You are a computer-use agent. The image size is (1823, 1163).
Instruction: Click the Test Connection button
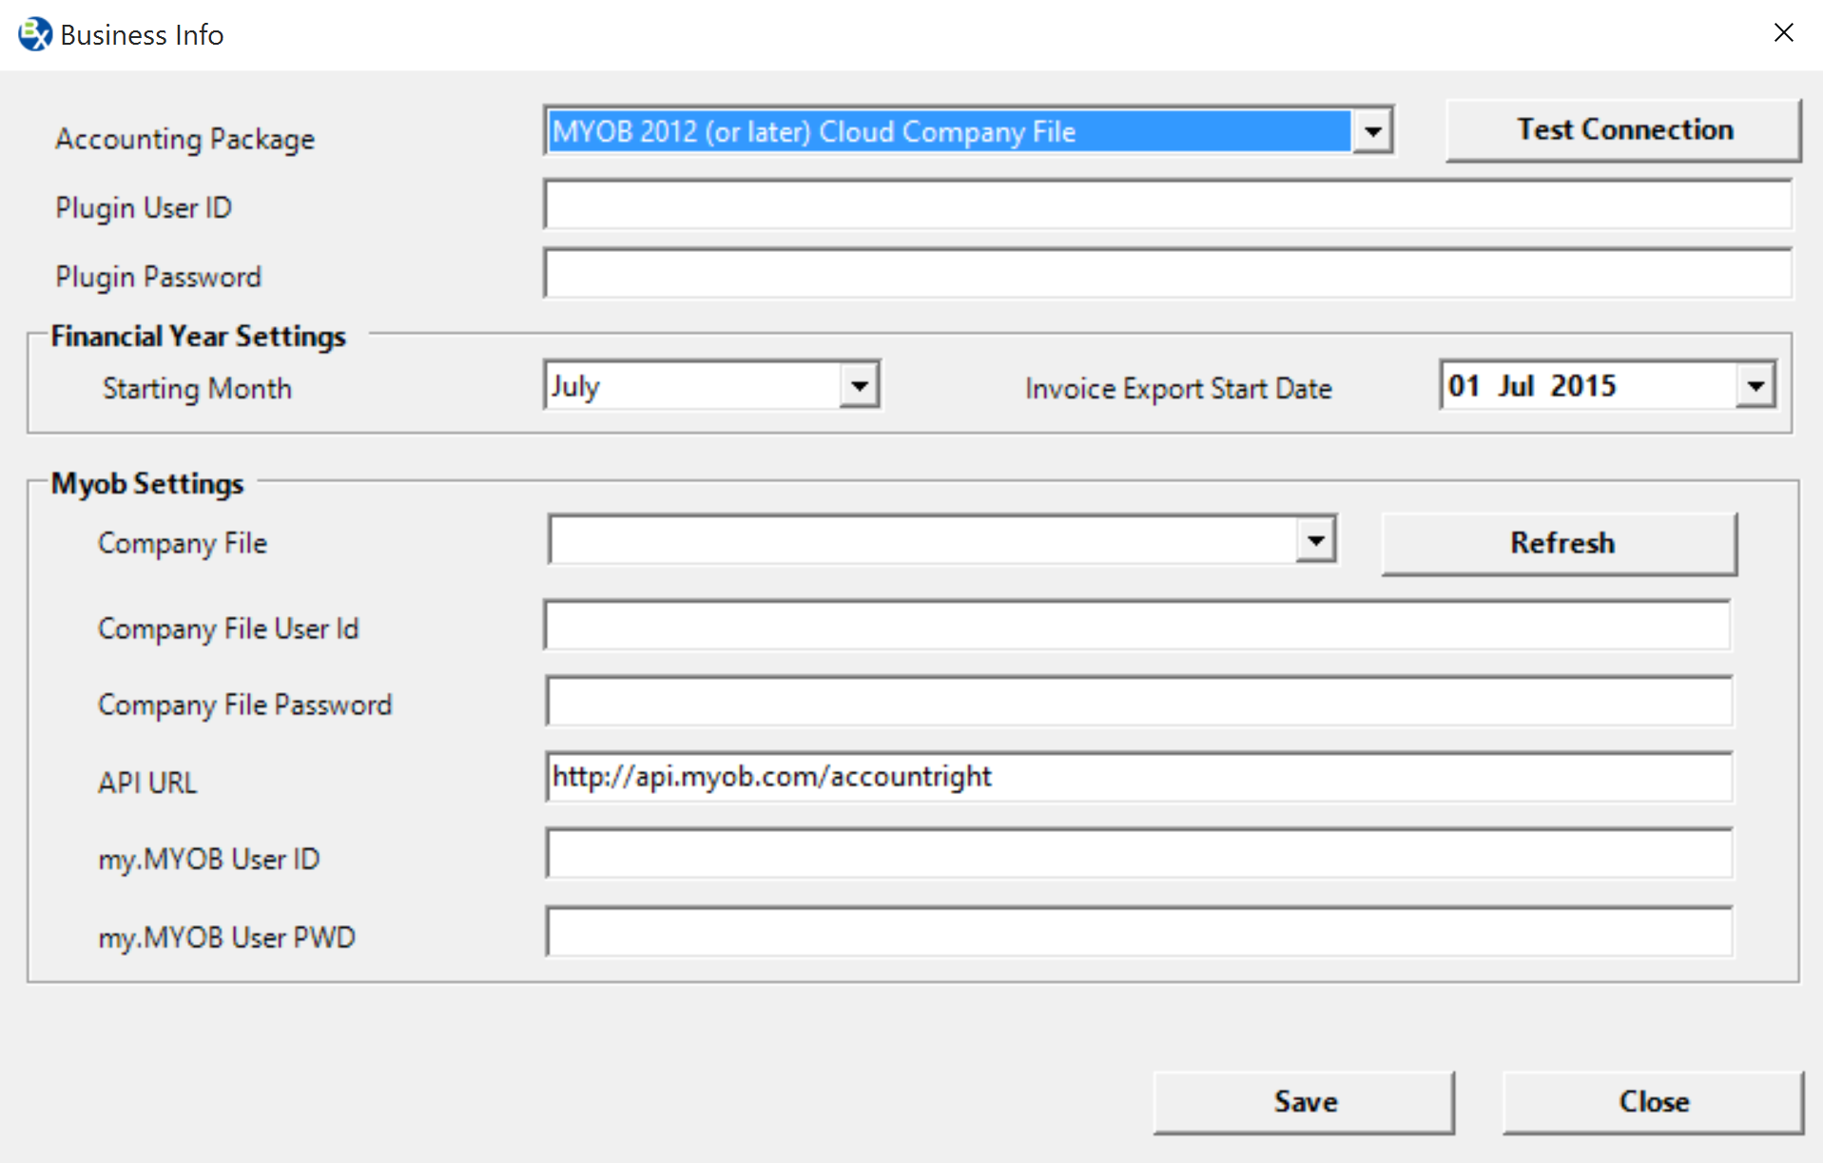(1623, 129)
